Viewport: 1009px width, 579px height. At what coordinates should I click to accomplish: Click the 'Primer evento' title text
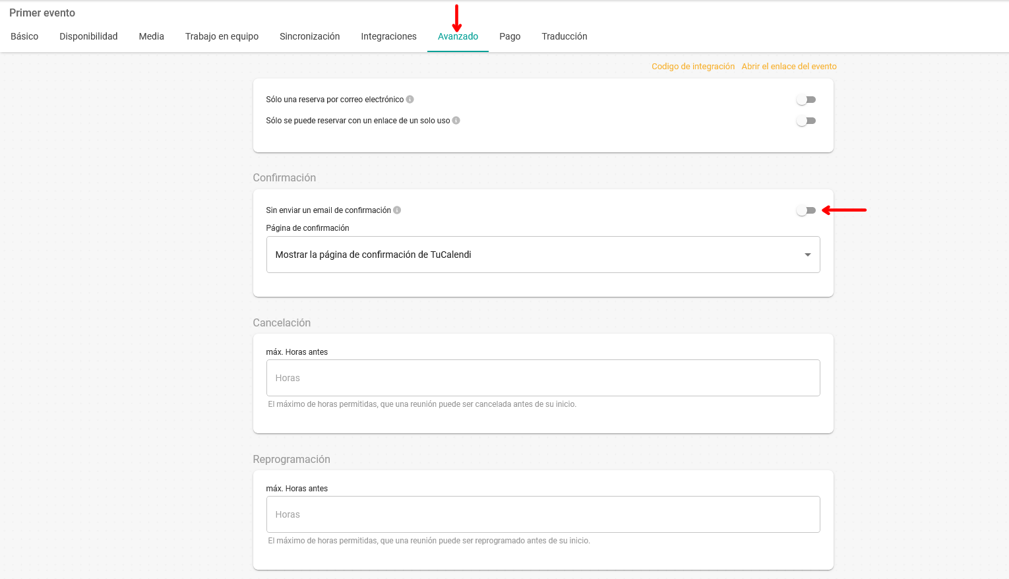[42, 13]
